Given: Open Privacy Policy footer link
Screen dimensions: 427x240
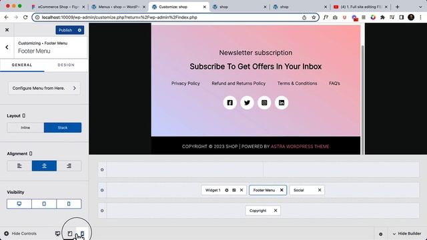Looking at the screenshot, I should point(185,83).
